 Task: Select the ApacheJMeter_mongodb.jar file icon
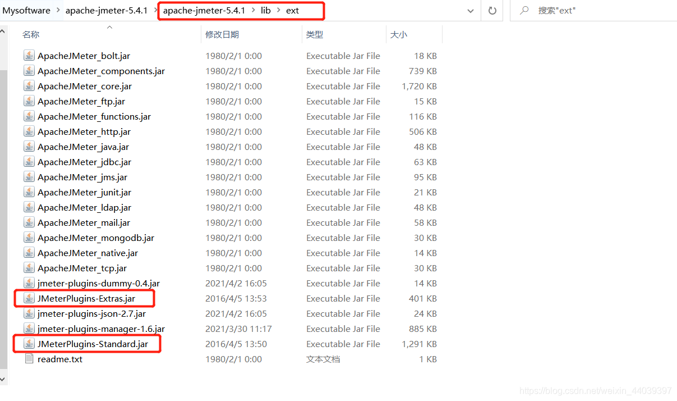click(29, 238)
